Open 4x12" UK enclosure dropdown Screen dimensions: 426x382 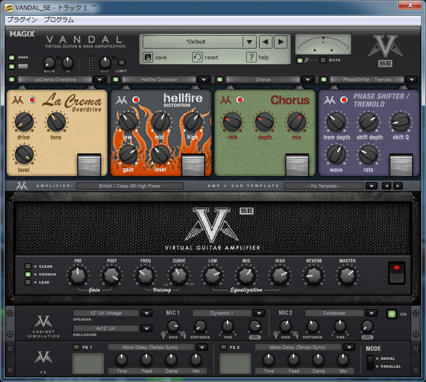(x=147, y=329)
